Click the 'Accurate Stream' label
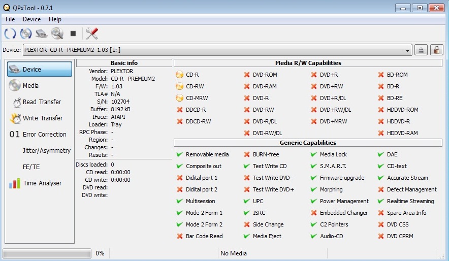The image size is (449, 261). 407,178
